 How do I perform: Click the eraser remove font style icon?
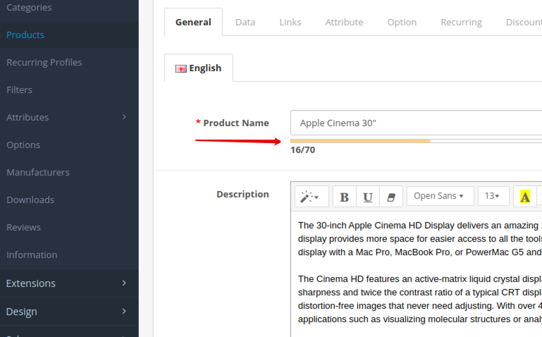click(x=391, y=197)
